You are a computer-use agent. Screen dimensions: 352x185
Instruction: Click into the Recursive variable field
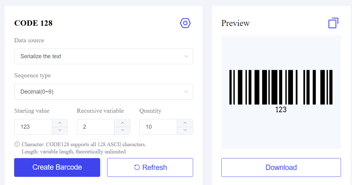tap(96, 127)
